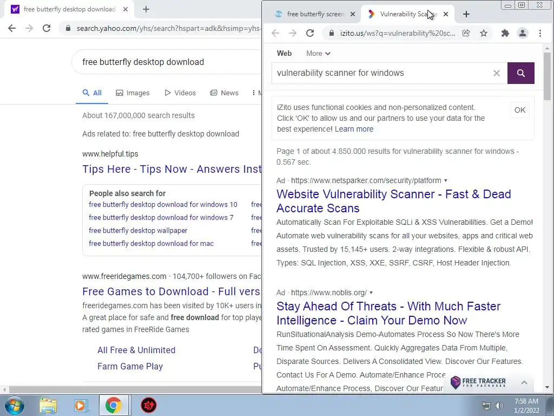Close the 'Vulnerability Scanner' tab
Image resolution: width=554 pixels, height=416 pixels.
click(446, 14)
